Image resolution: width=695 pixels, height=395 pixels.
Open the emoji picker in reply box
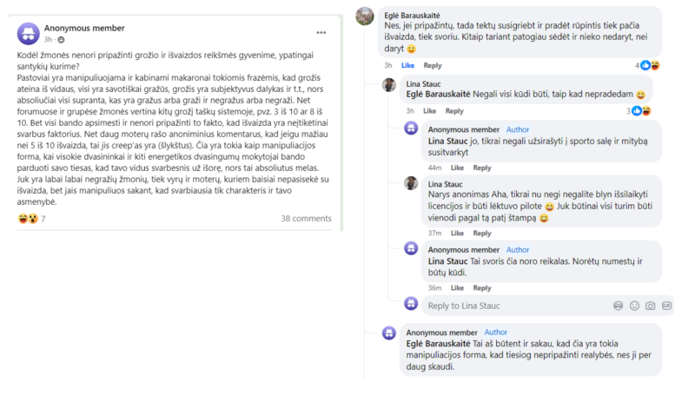coord(633,306)
